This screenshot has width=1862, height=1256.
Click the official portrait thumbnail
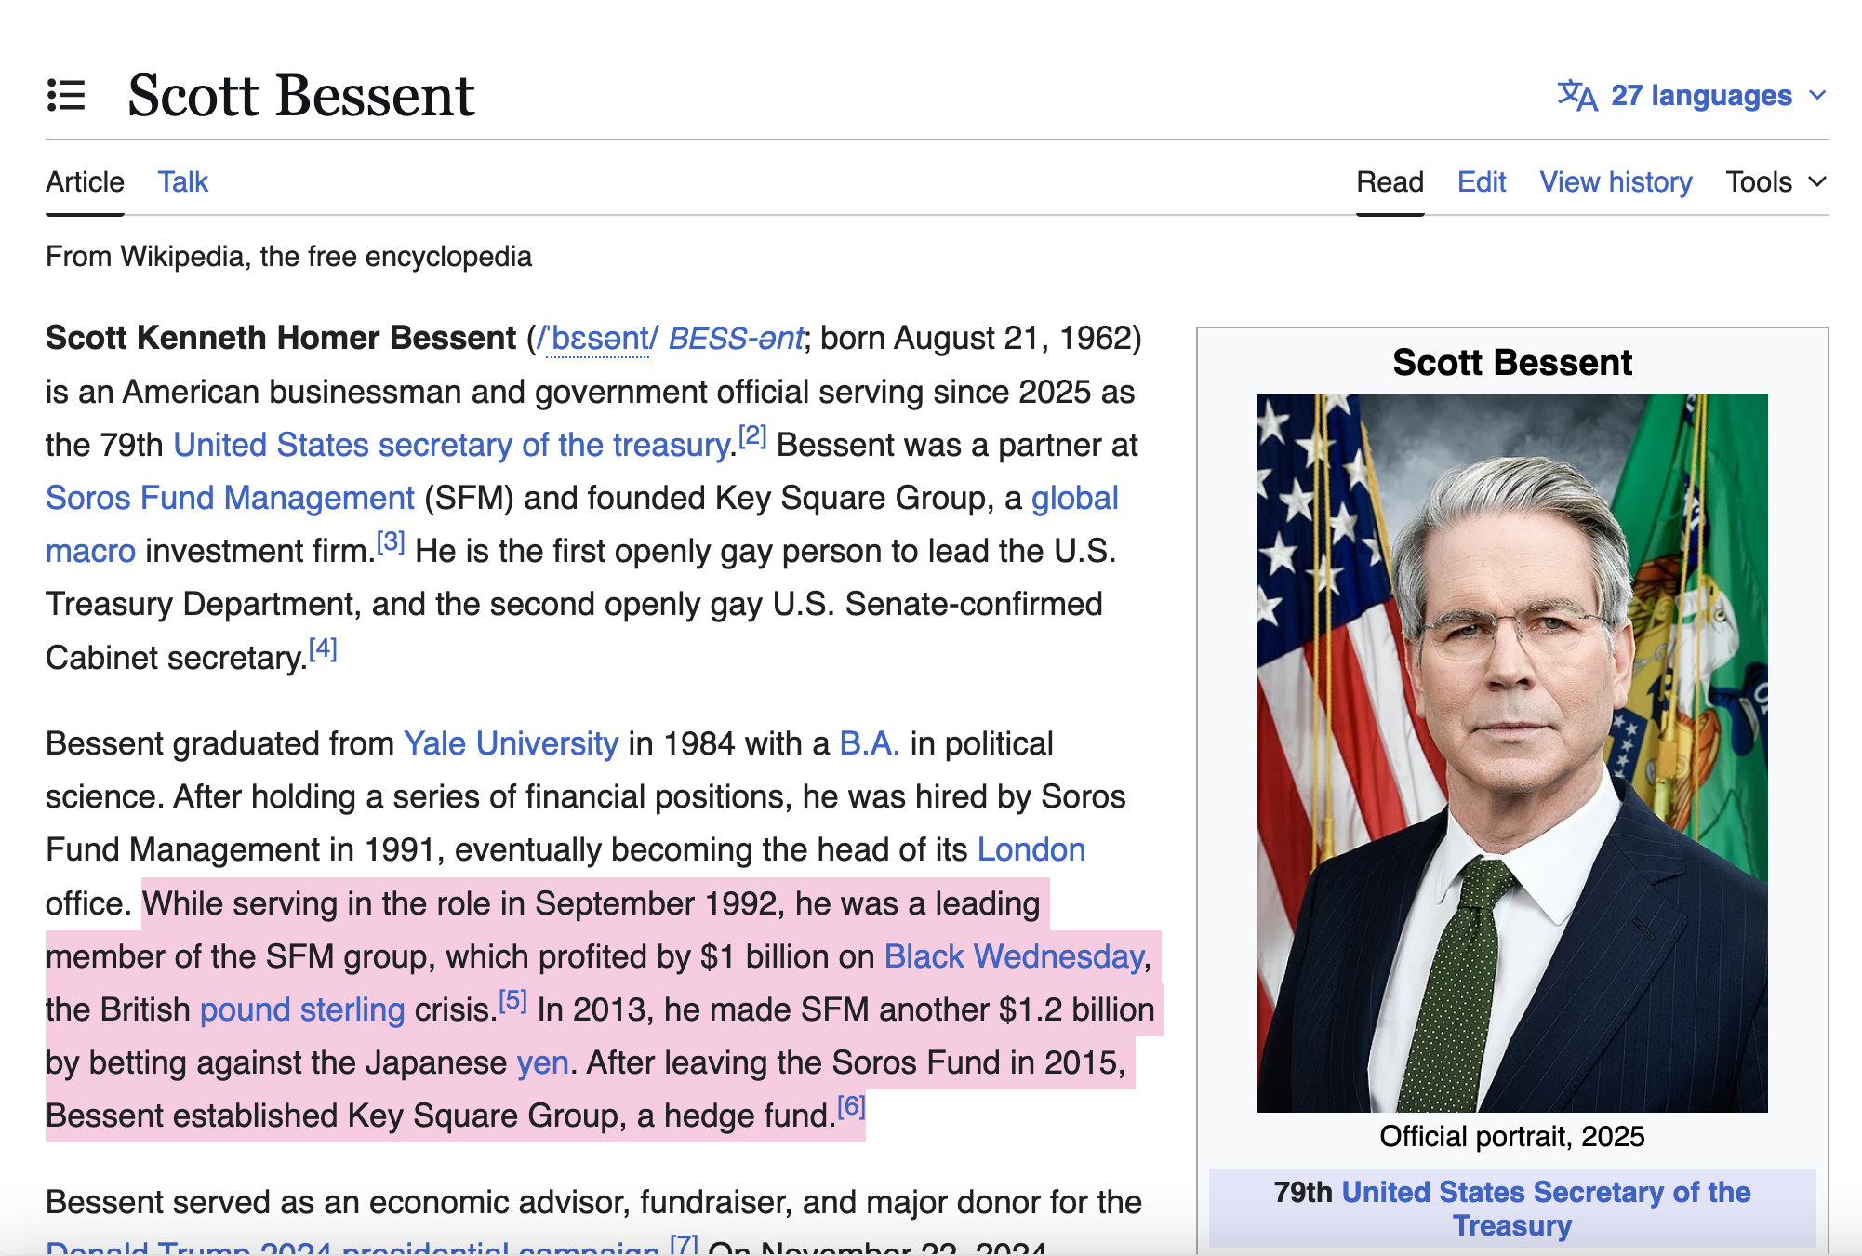(1511, 753)
